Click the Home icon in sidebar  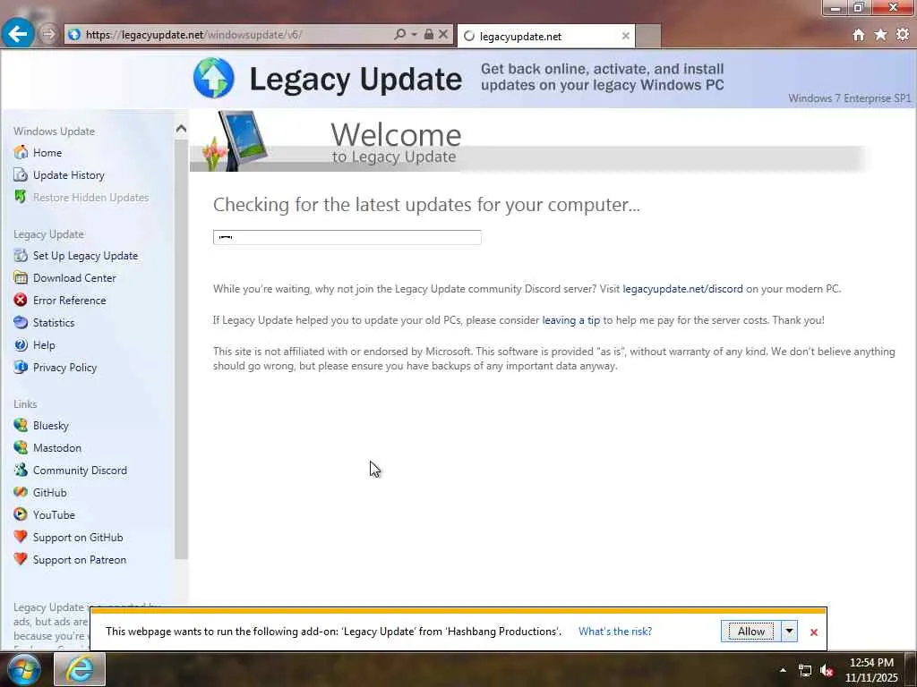pos(21,152)
